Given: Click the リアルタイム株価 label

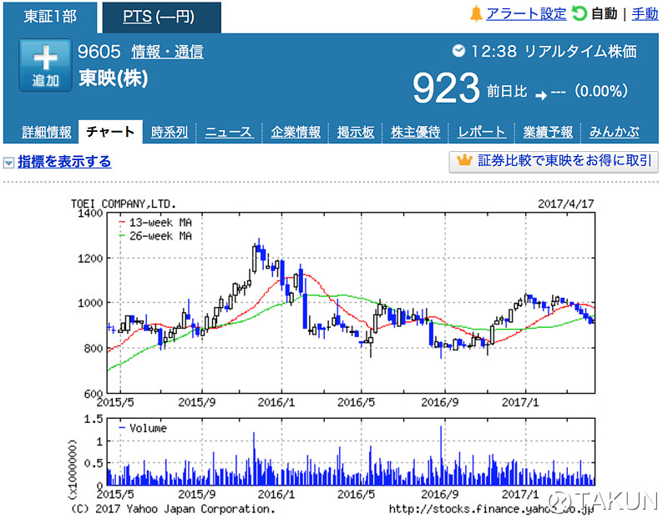Looking at the screenshot, I should (x=580, y=52).
